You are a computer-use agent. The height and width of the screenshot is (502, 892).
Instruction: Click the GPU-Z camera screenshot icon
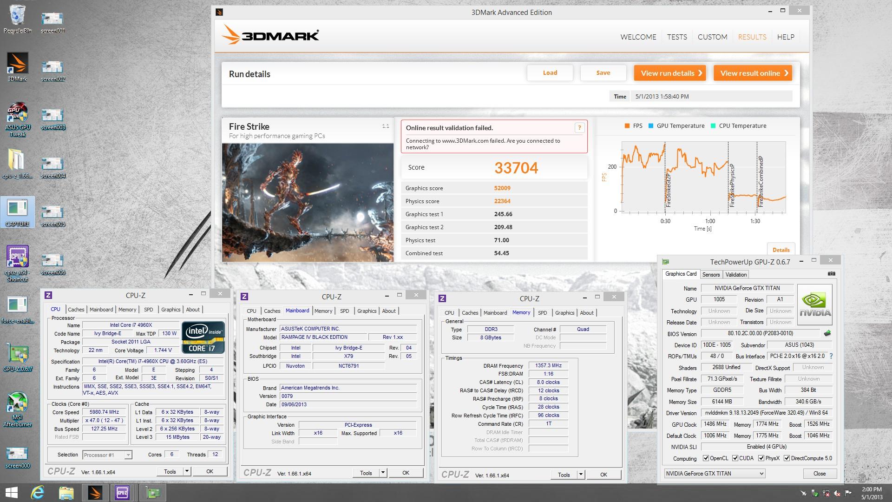[x=832, y=274]
